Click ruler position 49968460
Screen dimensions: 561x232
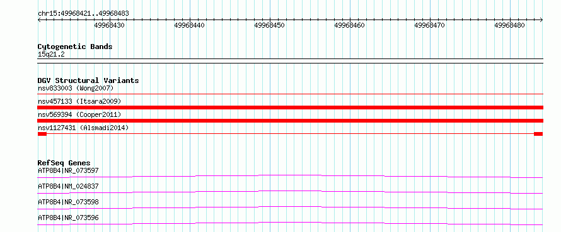[x=349, y=25]
